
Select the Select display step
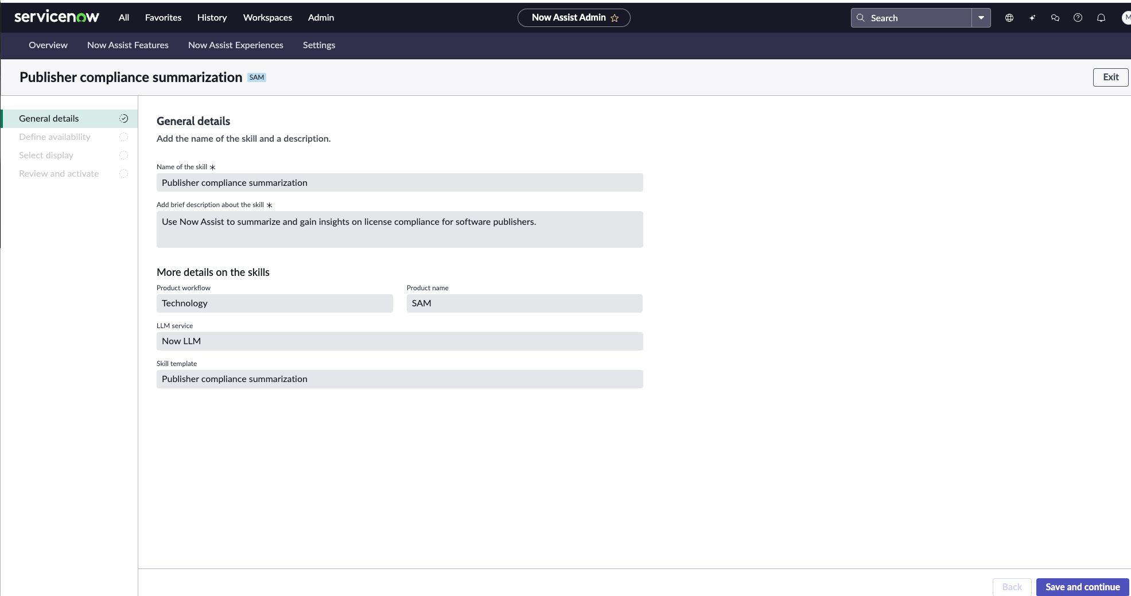coord(69,155)
